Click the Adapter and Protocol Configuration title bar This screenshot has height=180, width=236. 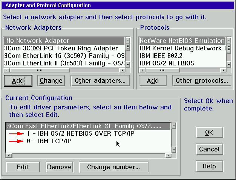118,5
